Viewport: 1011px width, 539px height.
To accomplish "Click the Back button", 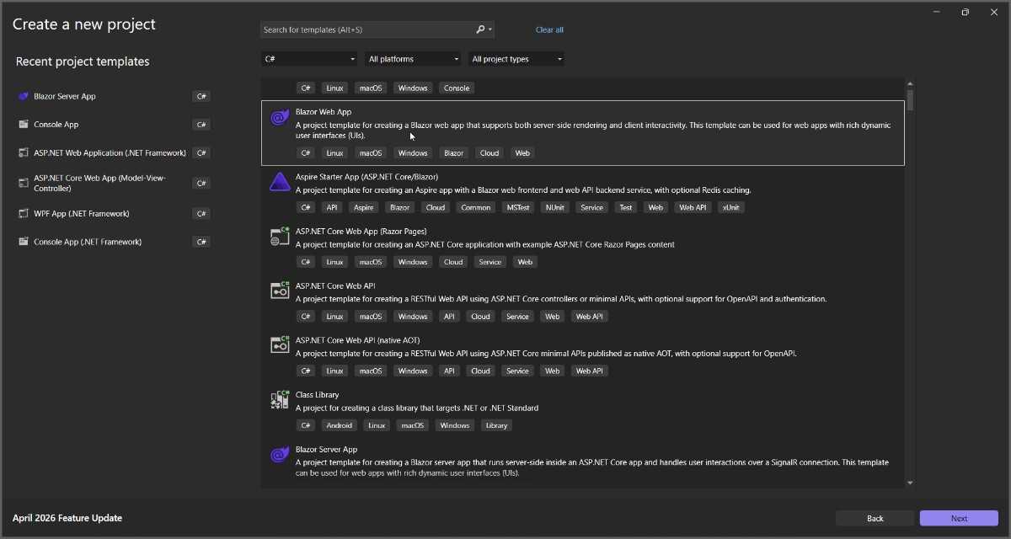I will [875, 518].
